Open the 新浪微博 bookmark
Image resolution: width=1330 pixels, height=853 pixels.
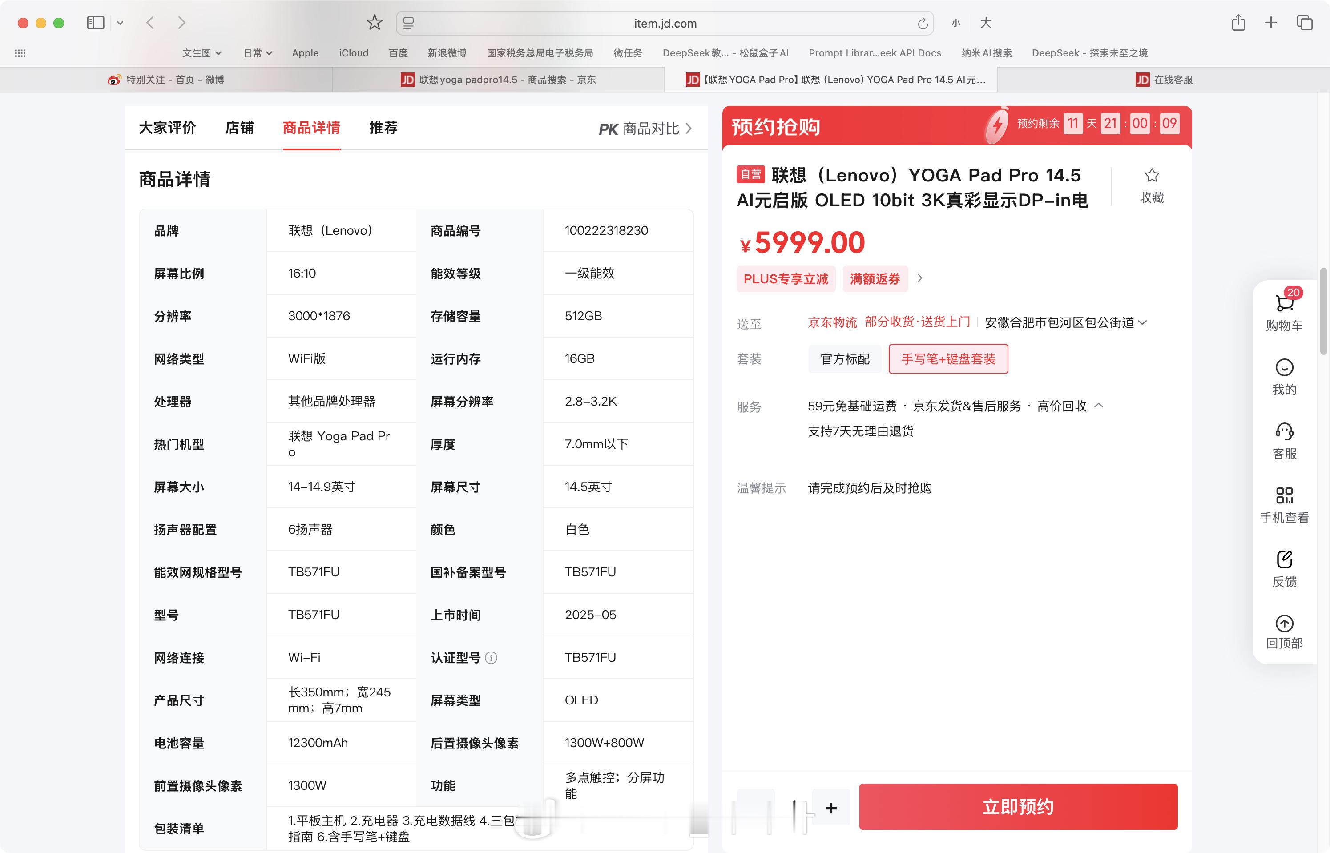(447, 53)
